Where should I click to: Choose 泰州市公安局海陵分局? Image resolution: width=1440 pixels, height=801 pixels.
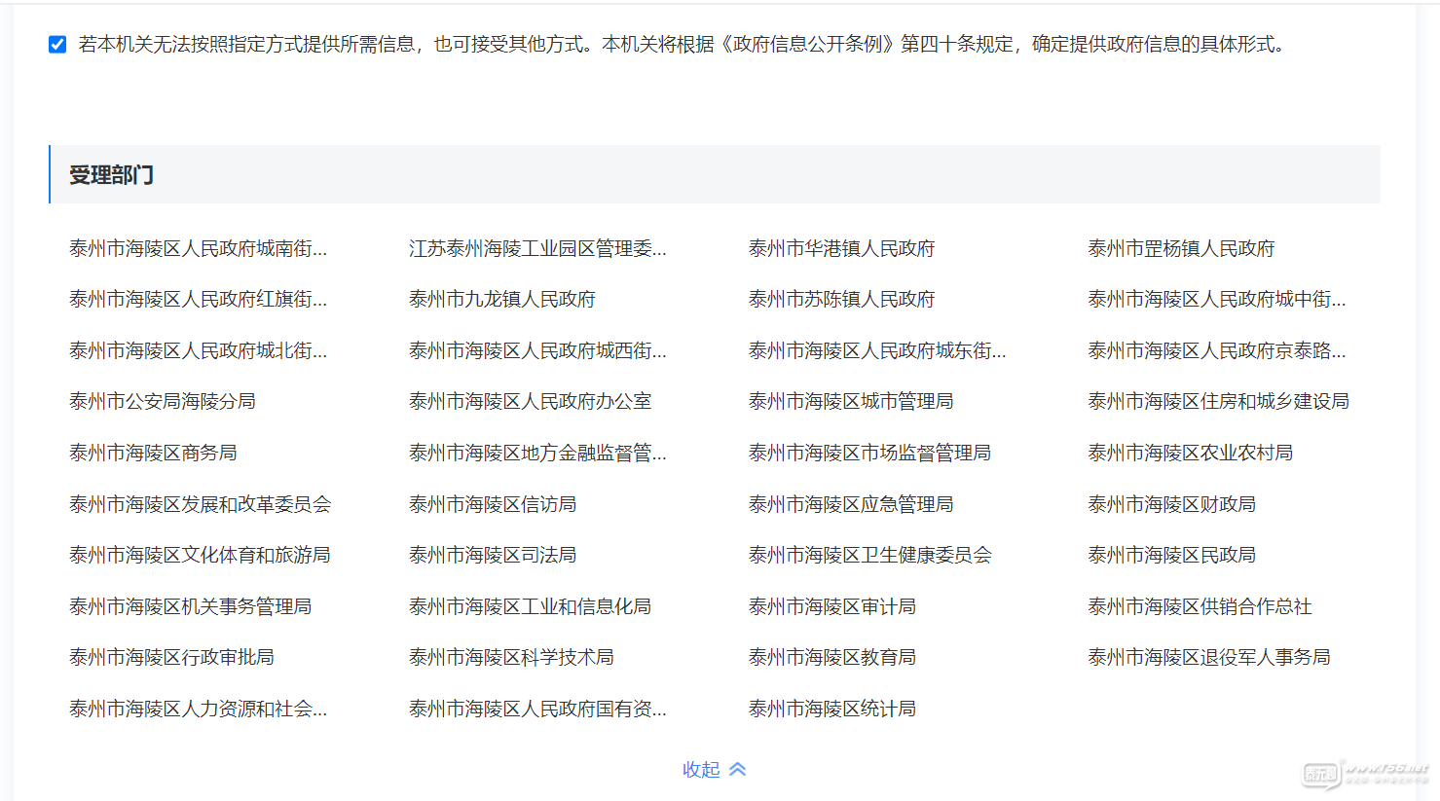163,402
